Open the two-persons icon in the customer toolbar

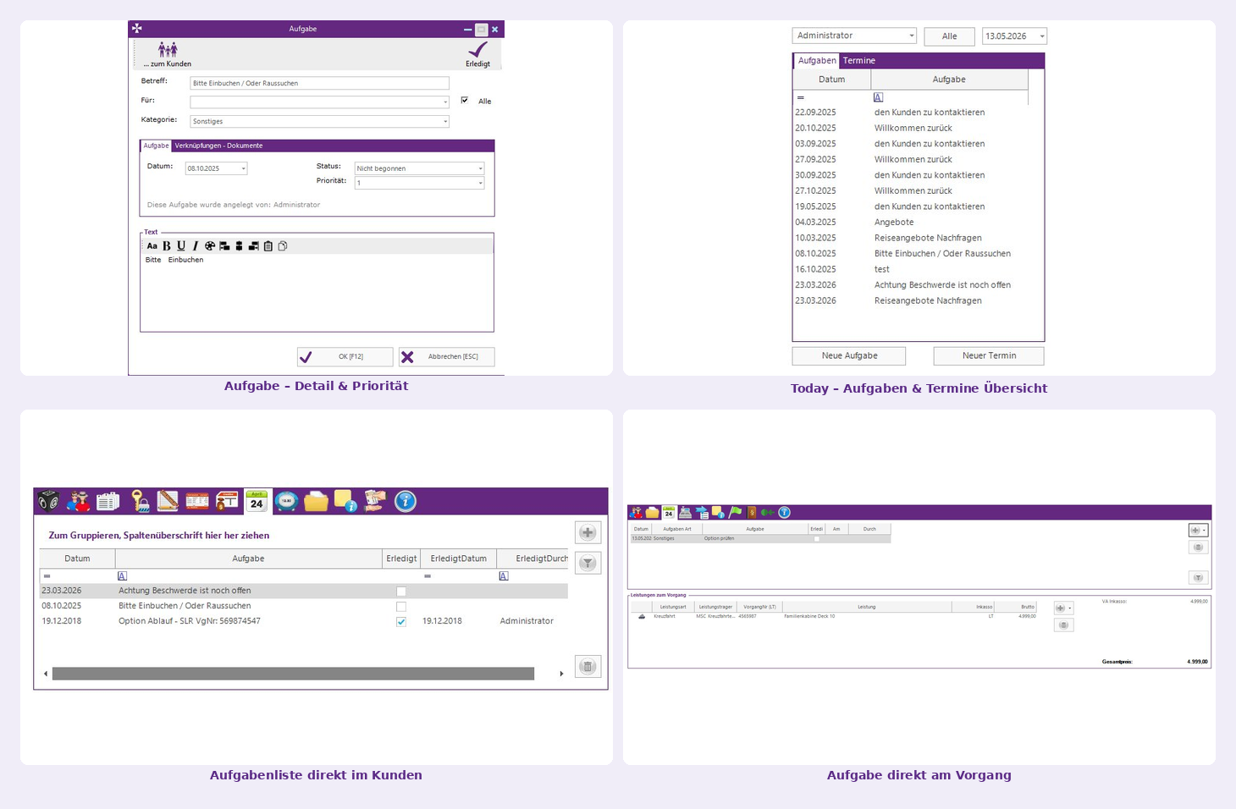pyautogui.click(x=79, y=501)
